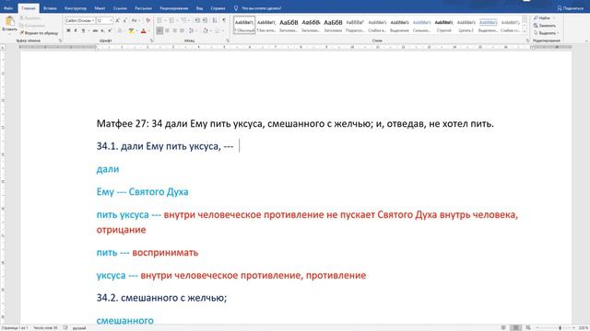Click the shading paint bucket icon

tap(206, 30)
